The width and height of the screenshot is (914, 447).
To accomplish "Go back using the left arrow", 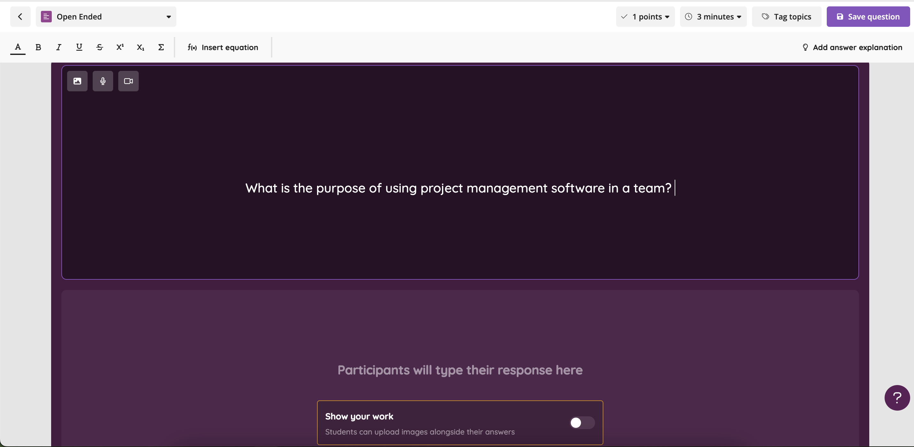I will coord(20,17).
